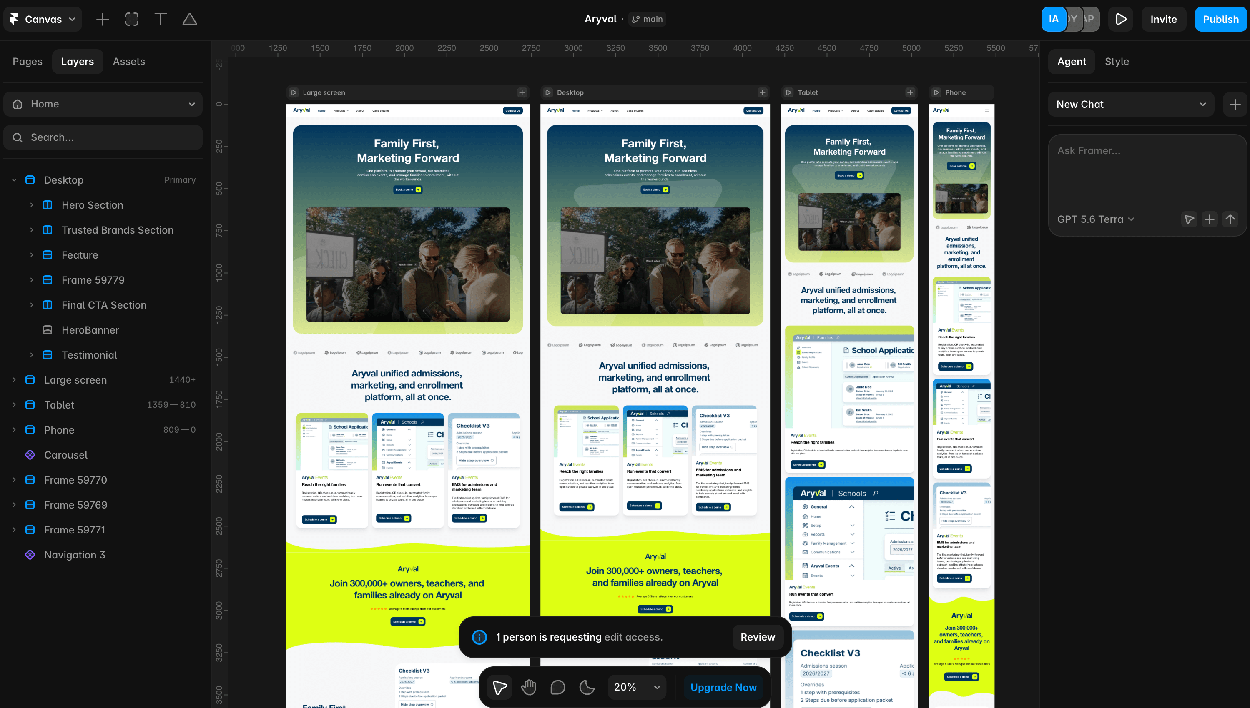1250x708 pixels.
Task: Switch to the Layers tab
Action: click(x=78, y=61)
